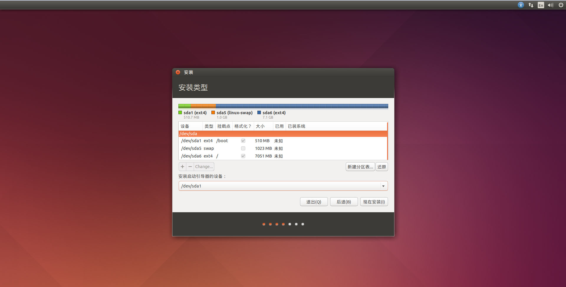Image resolution: width=566 pixels, height=287 pixels.
Task: Open the system gear menu
Action: point(561,5)
